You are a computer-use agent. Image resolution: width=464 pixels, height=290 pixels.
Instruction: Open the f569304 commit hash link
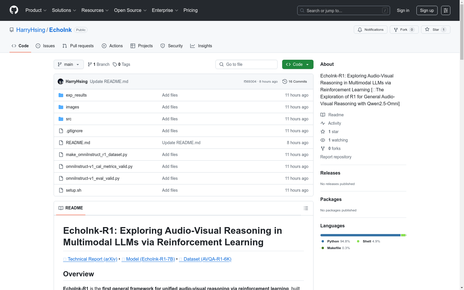click(x=250, y=81)
